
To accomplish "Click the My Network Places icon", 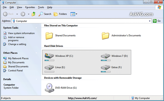I will coord(5,58).
